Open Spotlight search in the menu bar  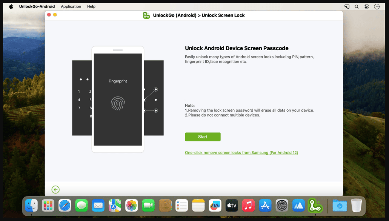click(x=357, y=7)
